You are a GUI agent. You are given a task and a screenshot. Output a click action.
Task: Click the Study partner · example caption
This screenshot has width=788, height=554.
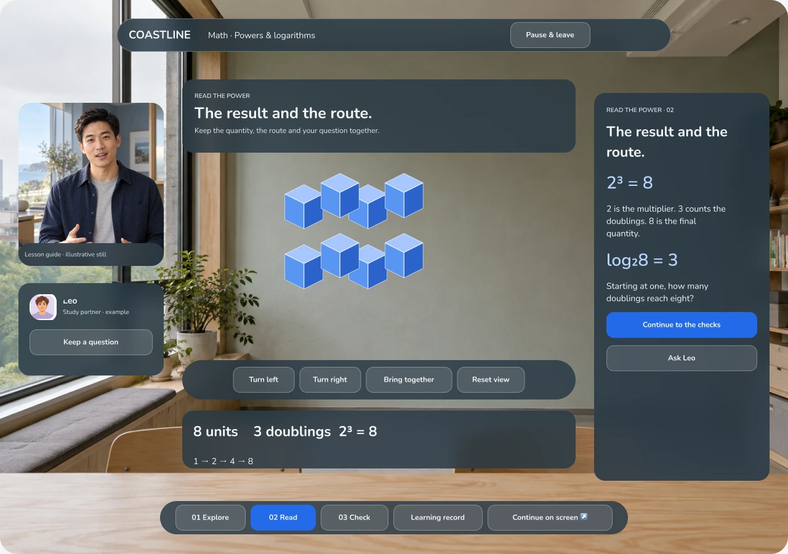(x=96, y=312)
